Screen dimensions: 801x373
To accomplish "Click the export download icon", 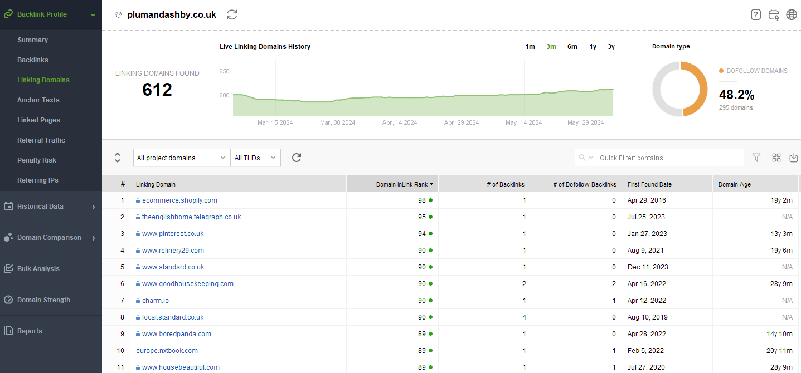I will coord(794,158).
